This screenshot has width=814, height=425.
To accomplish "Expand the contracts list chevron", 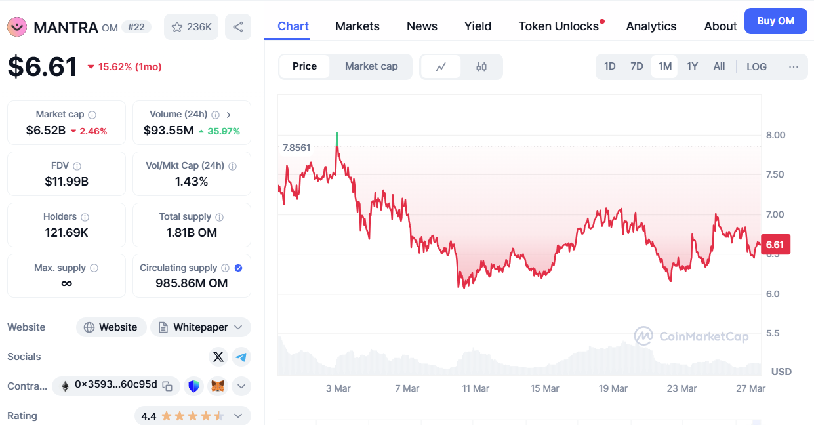I will pos(241,386).
